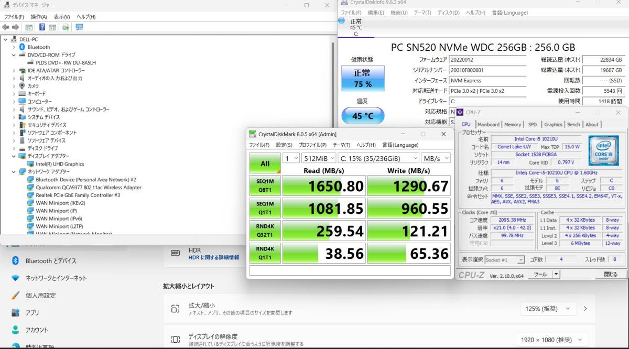Run the SEQ1M Q1T1 test button
629x349 pixels.
(265, 209)
